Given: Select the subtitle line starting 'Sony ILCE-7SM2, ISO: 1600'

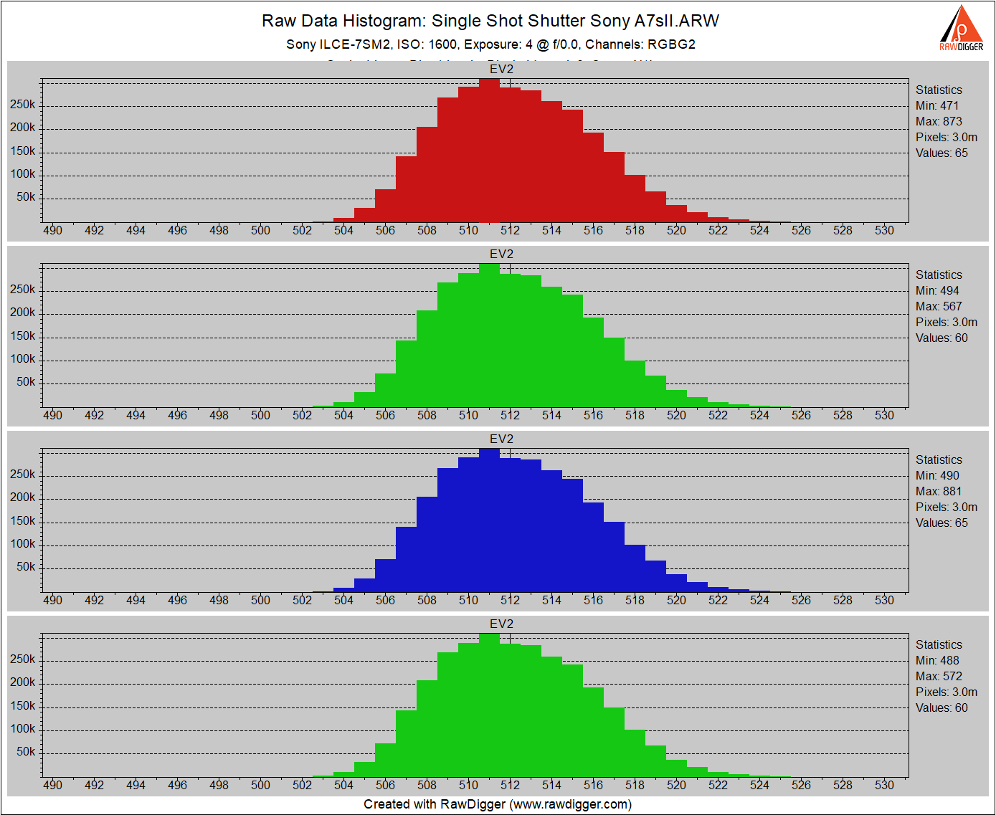Looking at the screenshot, I should point(490,44).
